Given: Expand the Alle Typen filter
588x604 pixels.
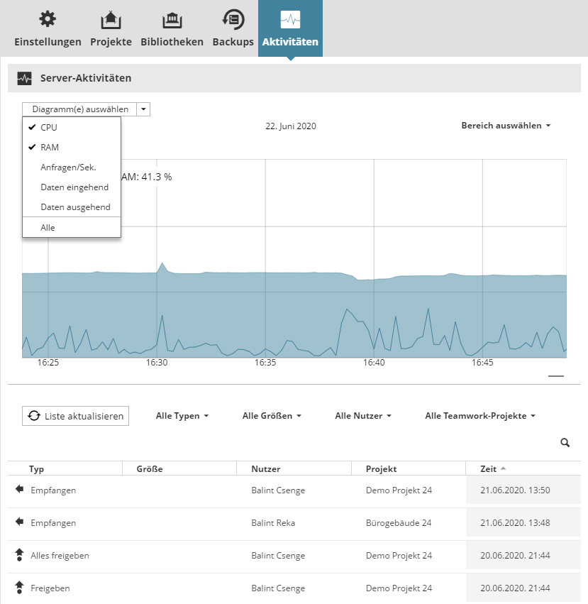Looking at the screenshot, I should [x=182, y=416].
